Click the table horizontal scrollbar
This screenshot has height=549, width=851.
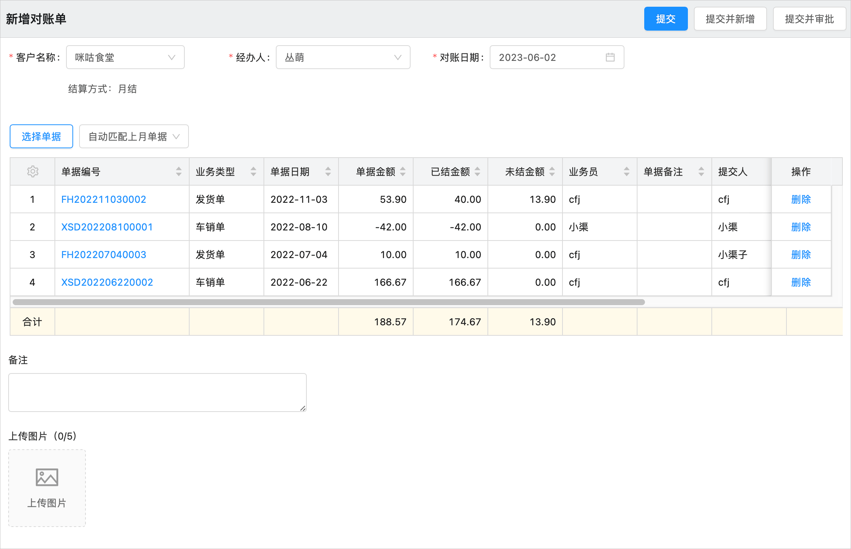pos(328,302)
